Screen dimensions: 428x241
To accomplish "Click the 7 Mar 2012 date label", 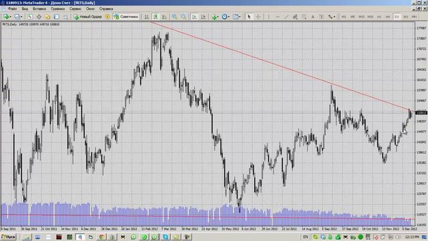I will (169, 229).
